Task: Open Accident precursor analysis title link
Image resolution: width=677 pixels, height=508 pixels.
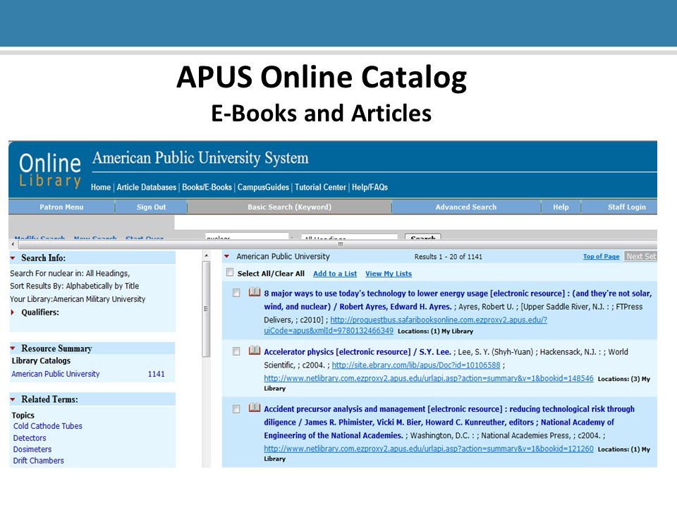Action: [449, 422]
